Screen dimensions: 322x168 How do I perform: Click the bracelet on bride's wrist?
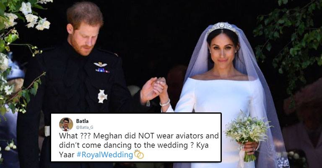click(x=165, y=103)
